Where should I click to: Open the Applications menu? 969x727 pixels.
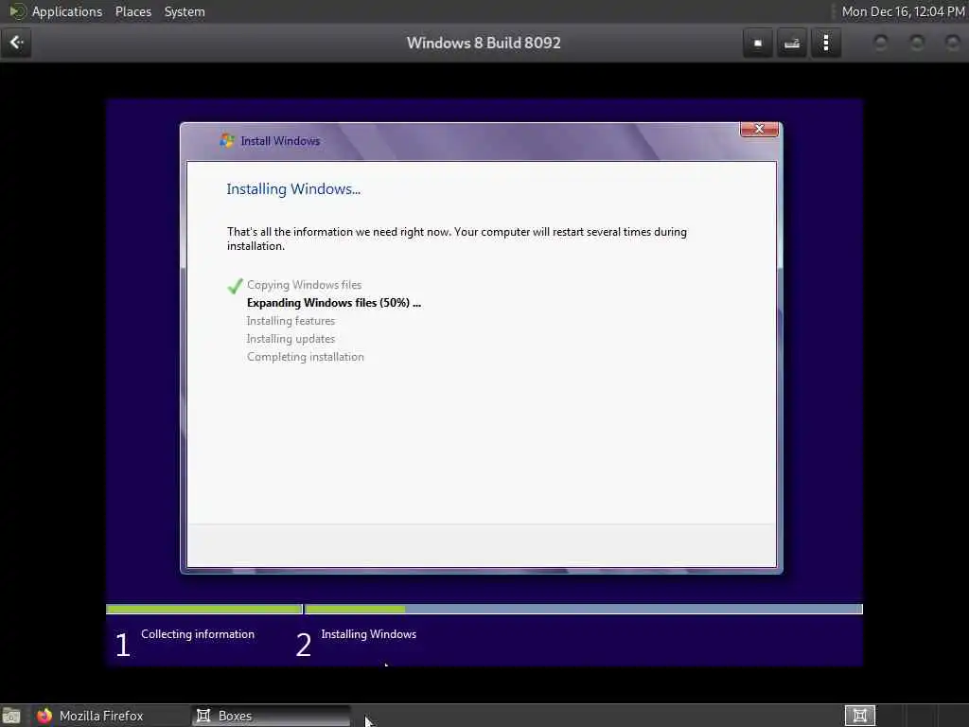(x=67, y=11)
